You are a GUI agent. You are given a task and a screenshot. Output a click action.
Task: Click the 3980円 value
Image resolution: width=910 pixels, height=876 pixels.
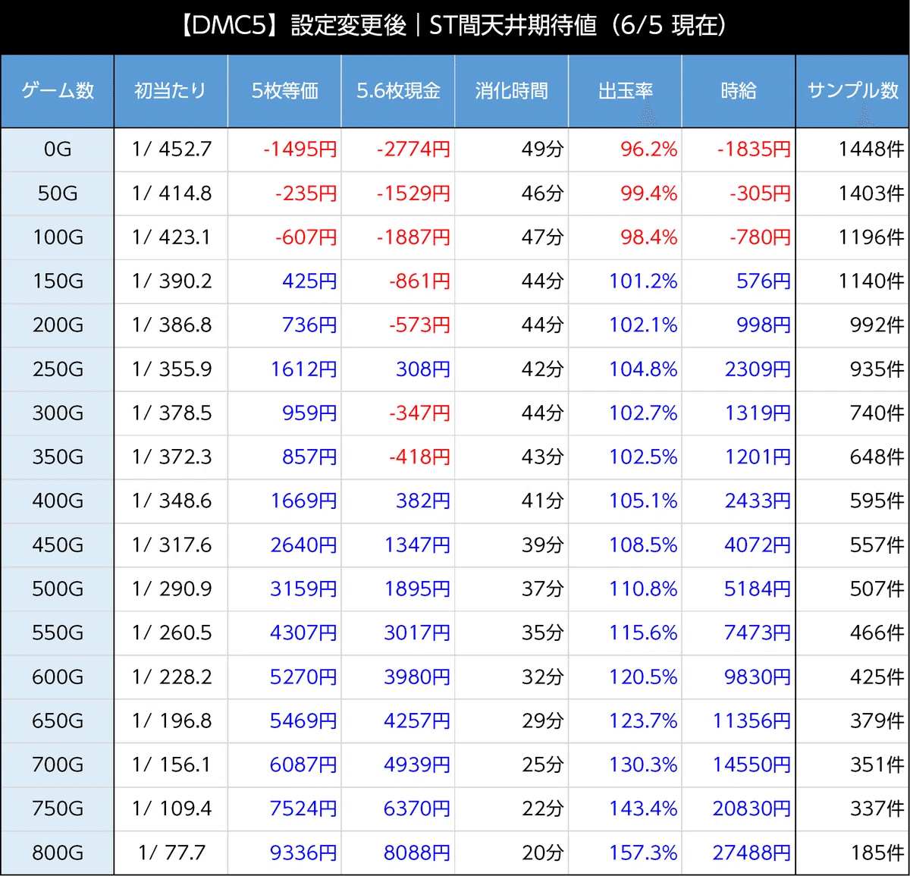[x=418, y=677]
